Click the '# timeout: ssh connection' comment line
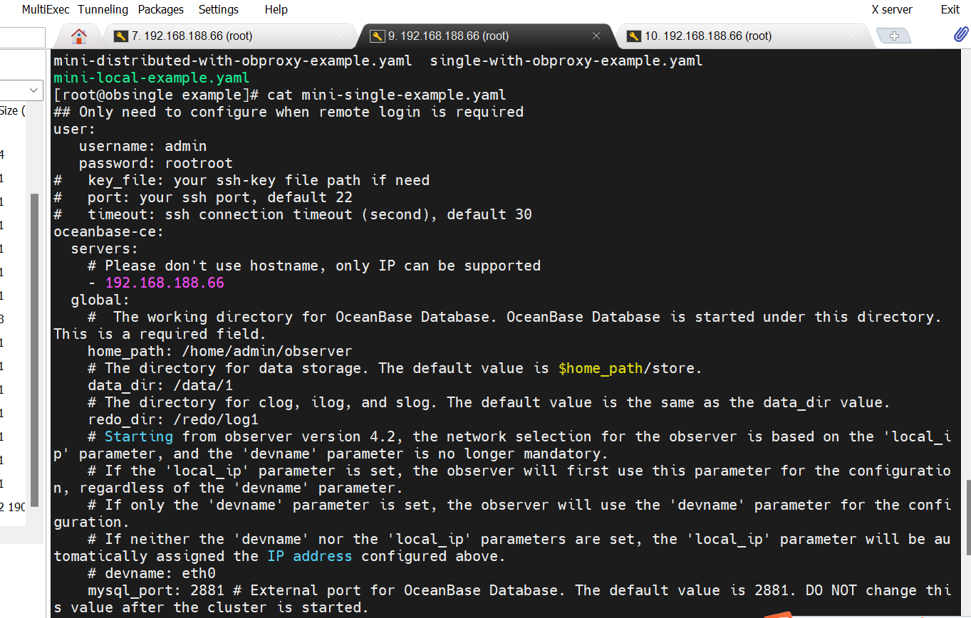This screenshot has height=618, width=971. 293,214
